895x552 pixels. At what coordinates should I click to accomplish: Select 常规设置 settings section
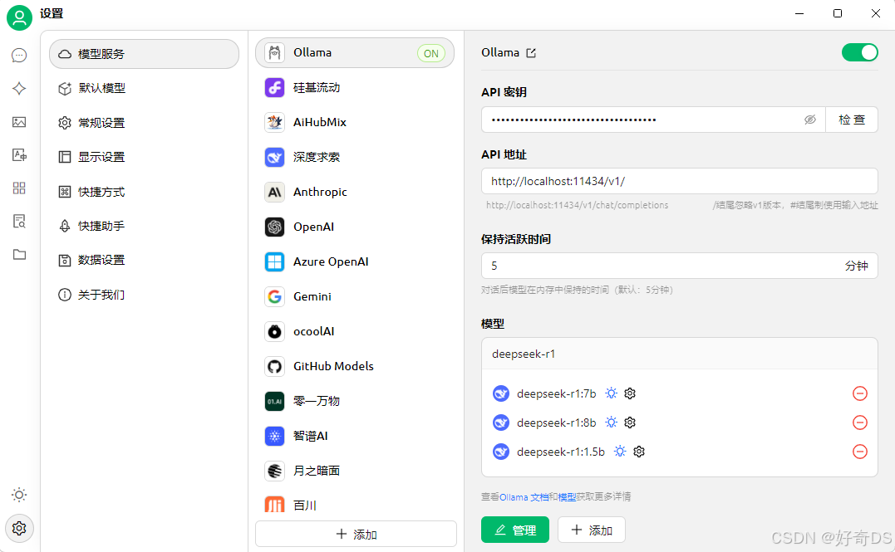[145, 123]
